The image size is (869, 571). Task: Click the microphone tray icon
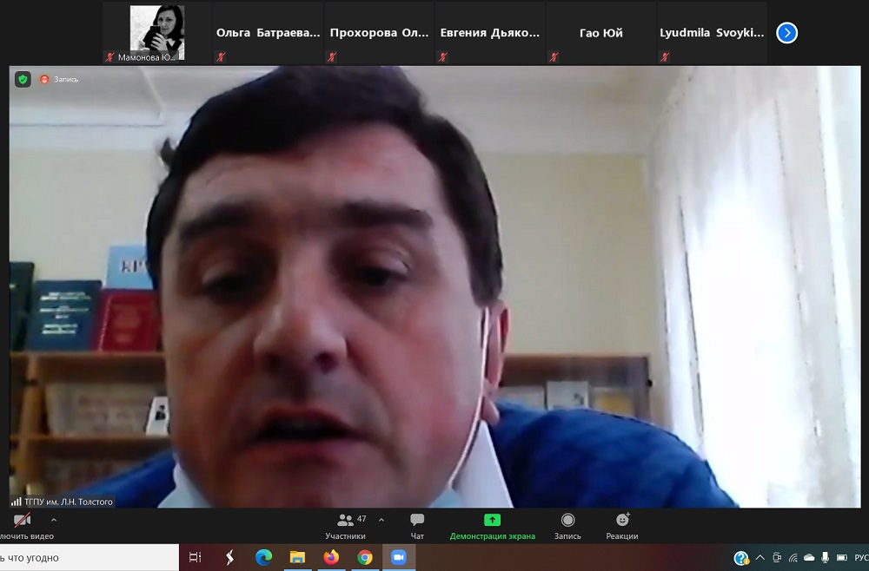826,557
